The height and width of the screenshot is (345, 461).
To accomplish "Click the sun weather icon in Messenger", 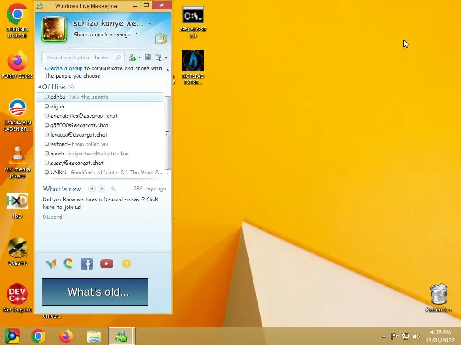I will [x=127, y=264].
